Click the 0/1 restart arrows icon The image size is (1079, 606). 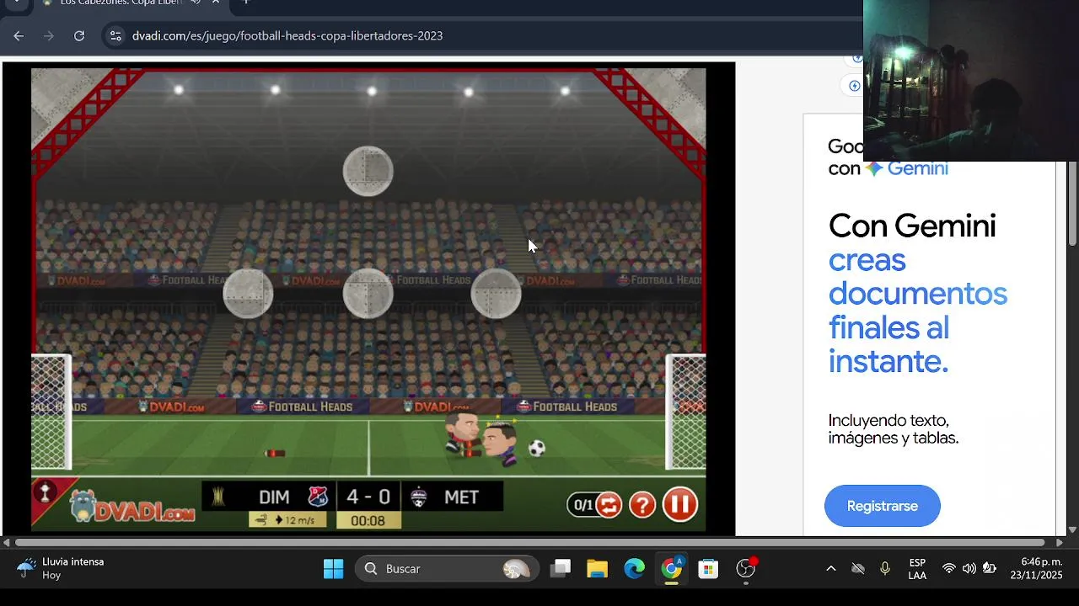pyautogui.click(x=609, y=505)
